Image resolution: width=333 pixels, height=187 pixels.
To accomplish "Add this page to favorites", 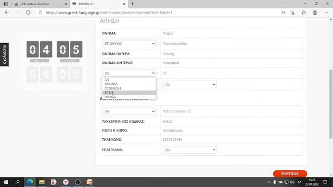I will tap(292, 12).
